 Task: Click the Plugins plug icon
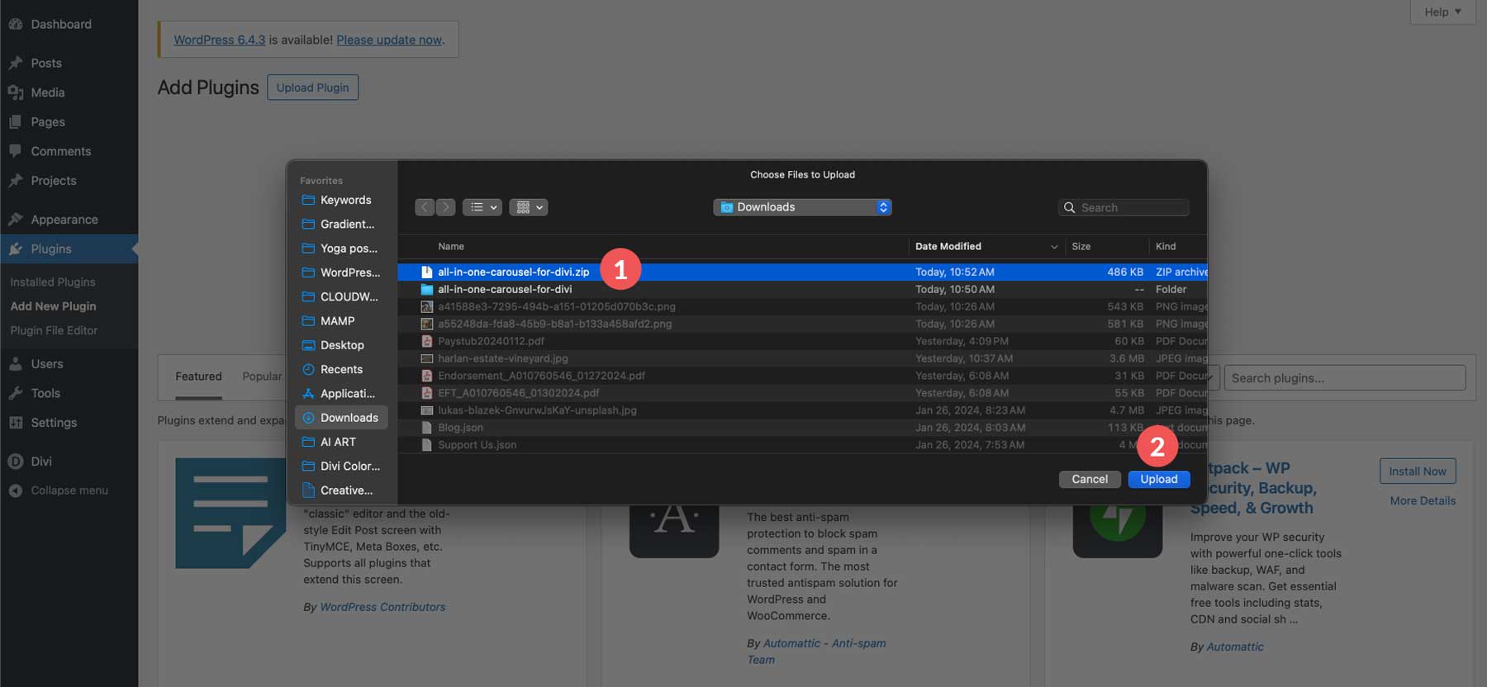click(x=15, y=249)
